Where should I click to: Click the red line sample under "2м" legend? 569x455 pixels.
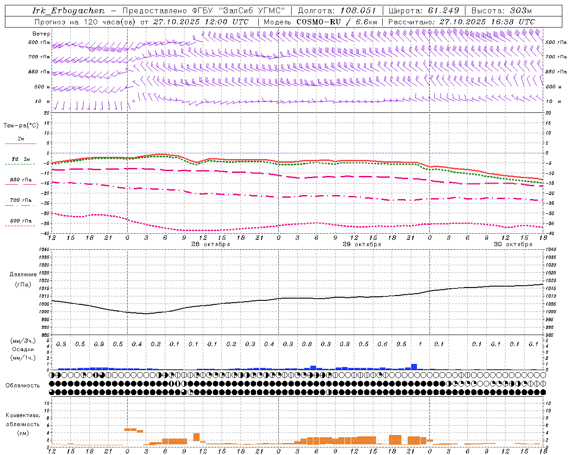point(20,144)
